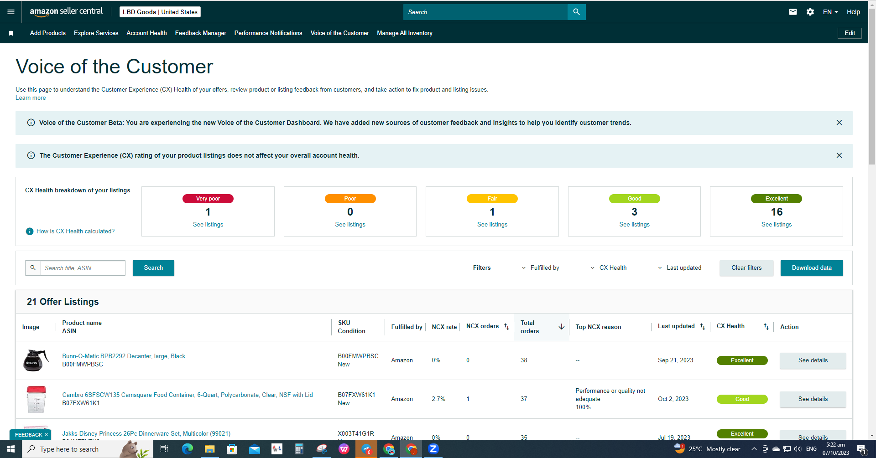Viewport: 876px width, 458px height.
Task: Open the EN language dropdown
Action: click(x=830, y=12)
